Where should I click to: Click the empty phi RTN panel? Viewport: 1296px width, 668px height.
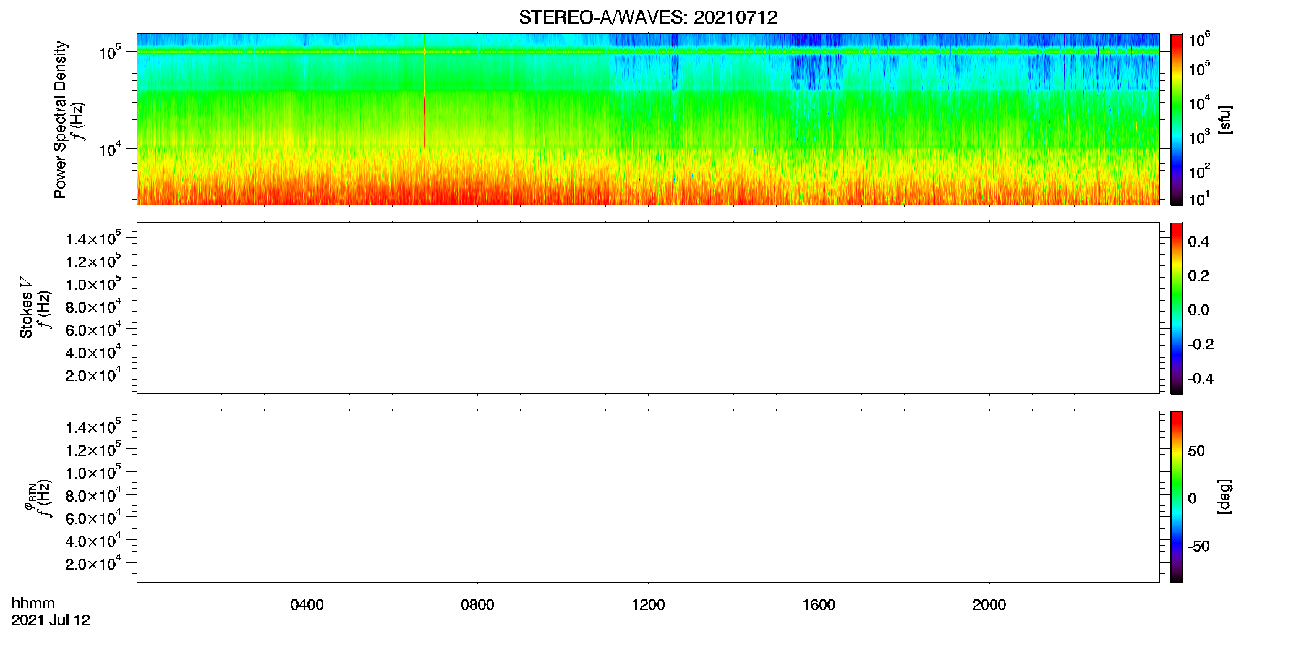point(648,497)
